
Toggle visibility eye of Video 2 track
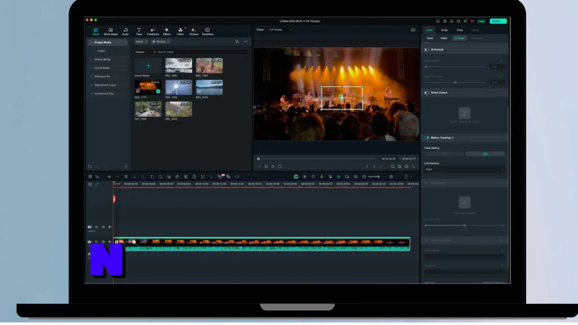coord(110,227)
